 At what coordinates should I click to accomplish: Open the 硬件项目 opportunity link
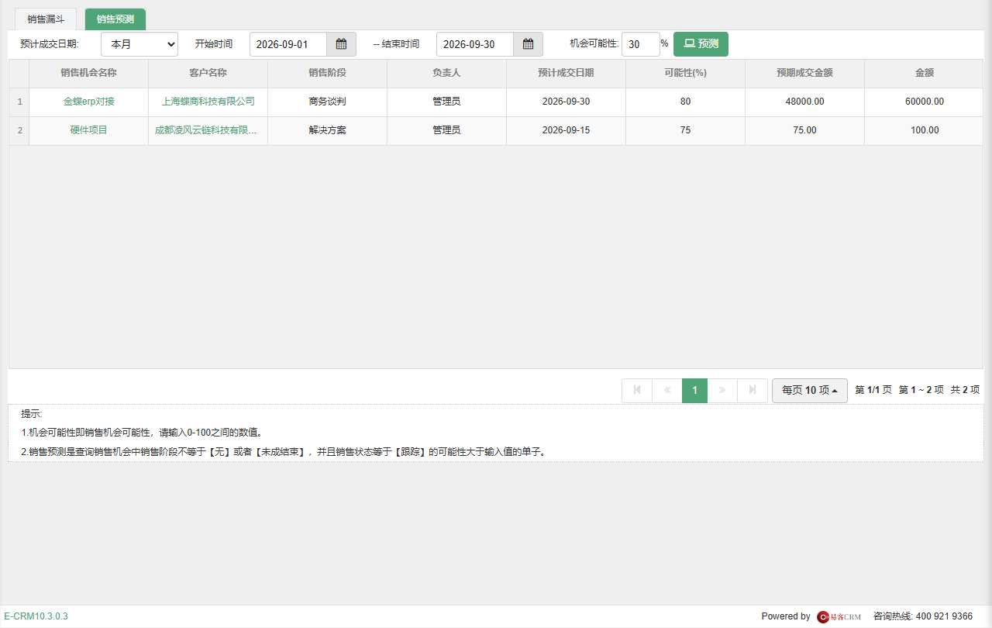point(88,130)
